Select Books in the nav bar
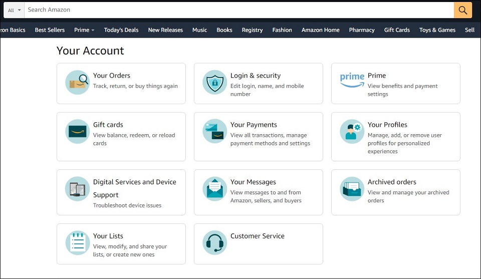481x279 pixels. pos(224,30)
